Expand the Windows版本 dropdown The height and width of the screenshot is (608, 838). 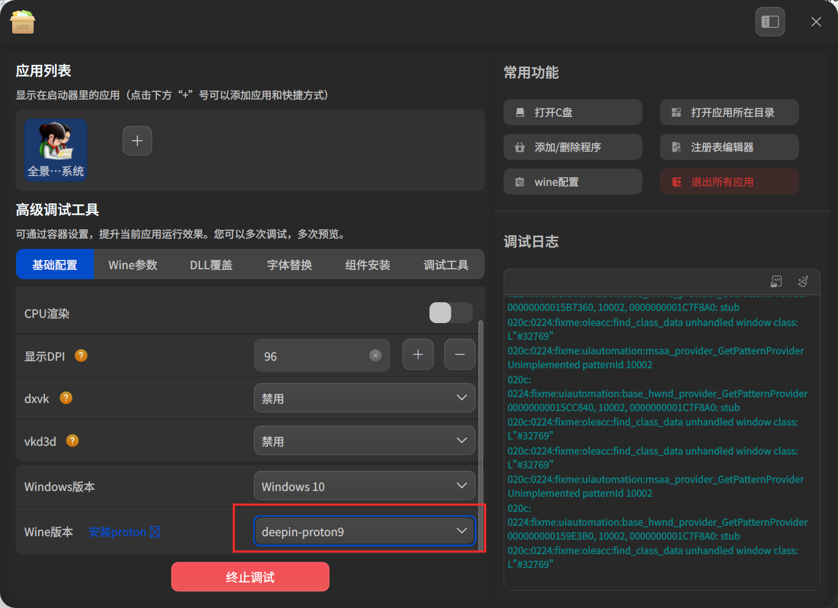point(365,486)
